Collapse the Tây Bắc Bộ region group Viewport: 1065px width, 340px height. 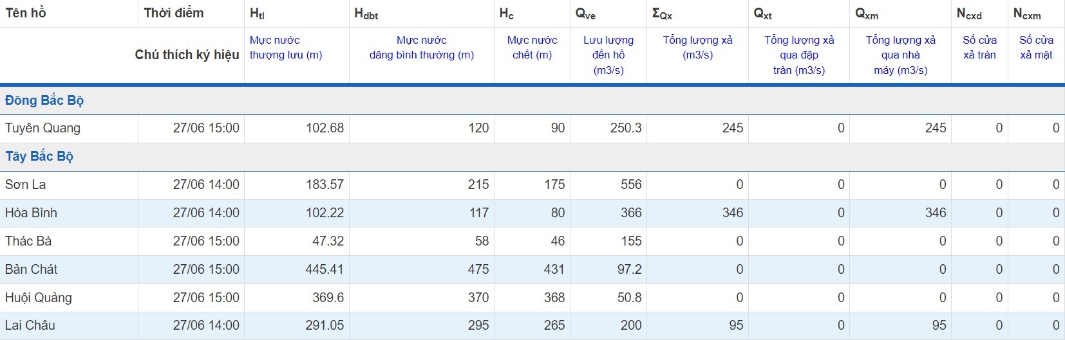point(39,156)
